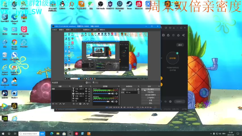Open 帮助(H) menu in OBS

coord(102,30)
